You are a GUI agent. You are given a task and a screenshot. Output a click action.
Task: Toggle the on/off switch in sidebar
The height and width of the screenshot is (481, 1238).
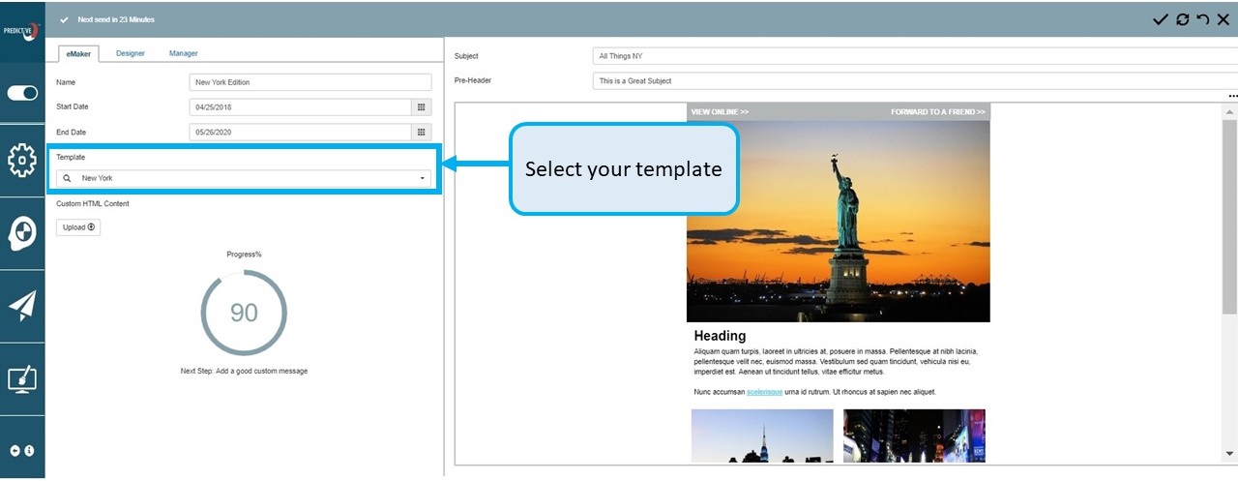click(x=22, y=93)
